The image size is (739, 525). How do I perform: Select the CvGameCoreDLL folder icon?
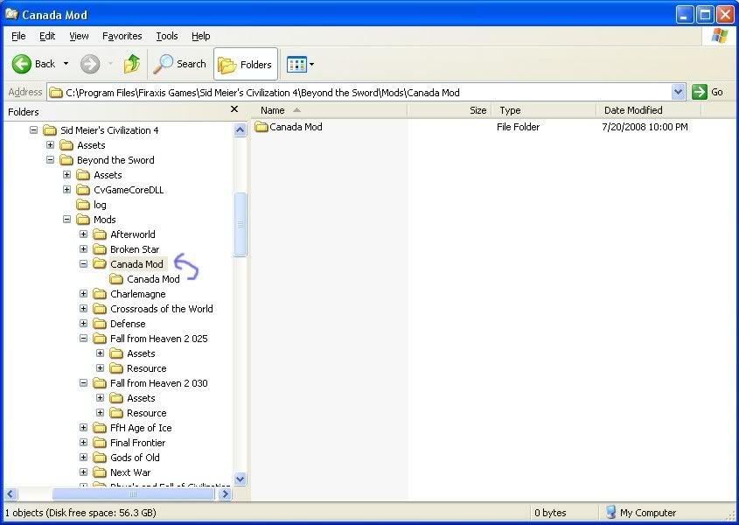[83, 190]
